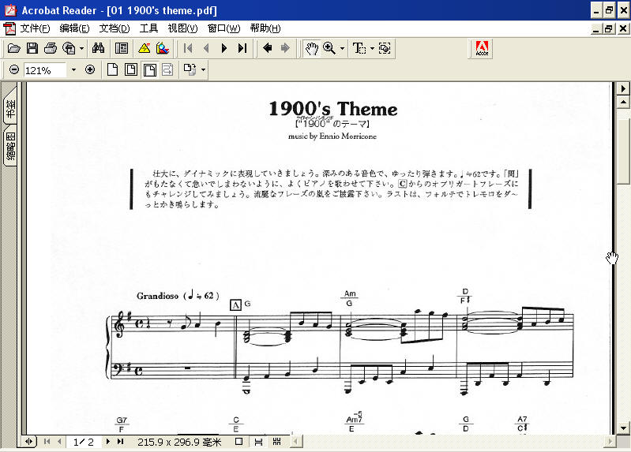
Task: Toggle the Reflow page icon
Action: (167, 70)
